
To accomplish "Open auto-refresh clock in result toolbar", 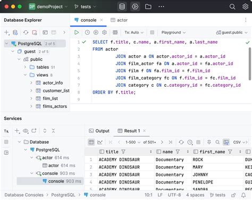I will 190,142.
